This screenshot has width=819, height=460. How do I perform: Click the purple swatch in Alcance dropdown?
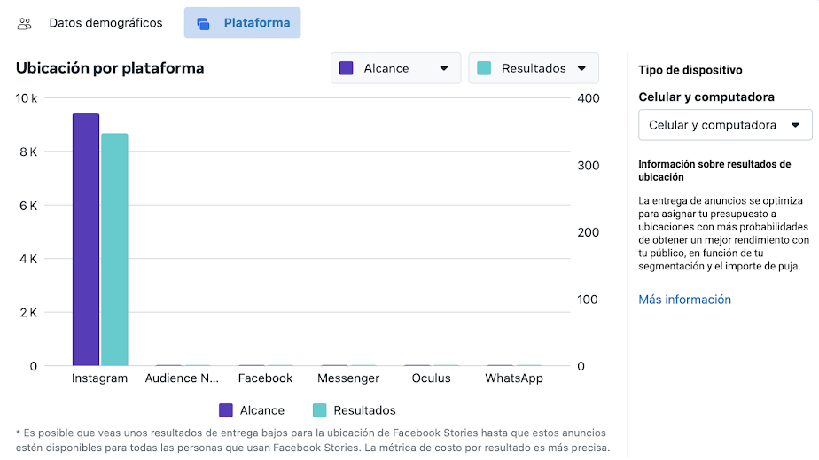(x=347, y=68)
